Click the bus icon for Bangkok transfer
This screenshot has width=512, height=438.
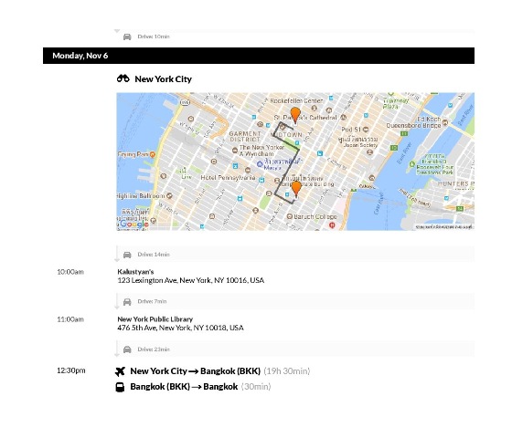120,387
